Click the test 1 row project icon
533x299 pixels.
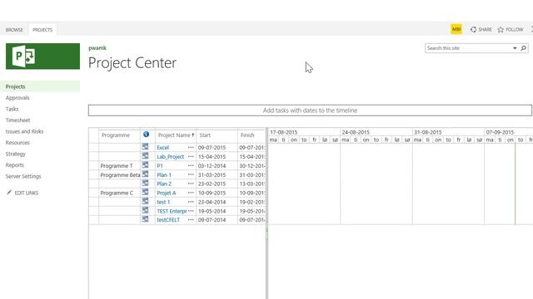pos(145,201)
